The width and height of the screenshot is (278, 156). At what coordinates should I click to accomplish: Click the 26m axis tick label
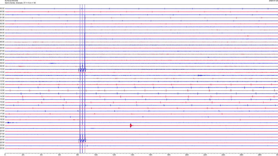coord(242,155)
